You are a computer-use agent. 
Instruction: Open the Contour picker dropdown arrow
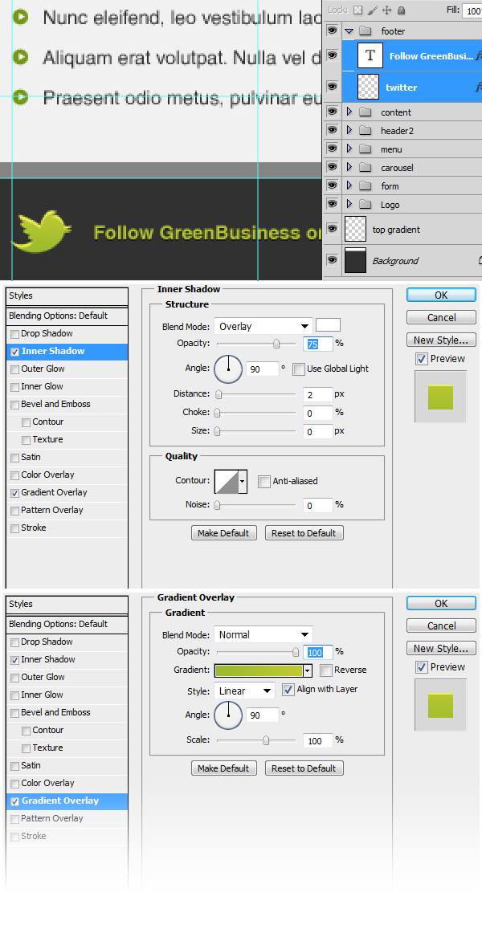(242, 482)
